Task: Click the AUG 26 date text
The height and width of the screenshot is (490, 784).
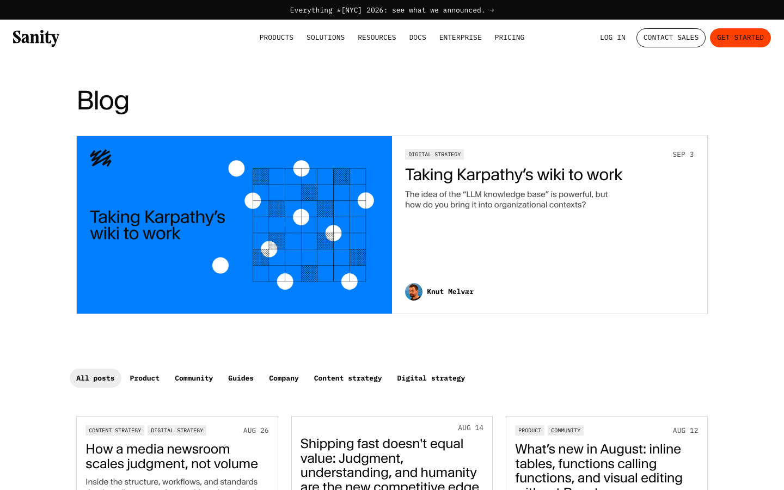Action: pyautogui.click(x=256, y=430)
